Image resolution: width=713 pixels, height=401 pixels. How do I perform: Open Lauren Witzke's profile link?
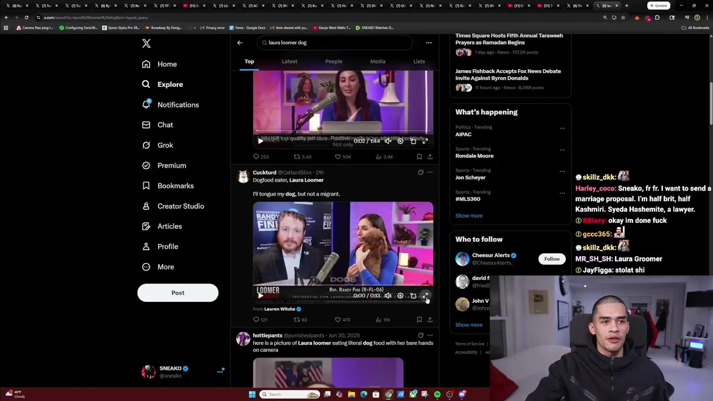point(280,309)
